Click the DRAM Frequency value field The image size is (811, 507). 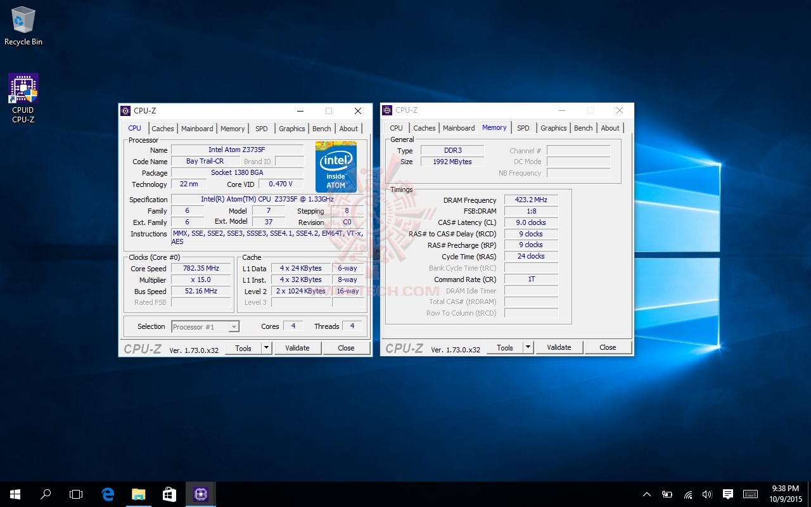[530, 200]
